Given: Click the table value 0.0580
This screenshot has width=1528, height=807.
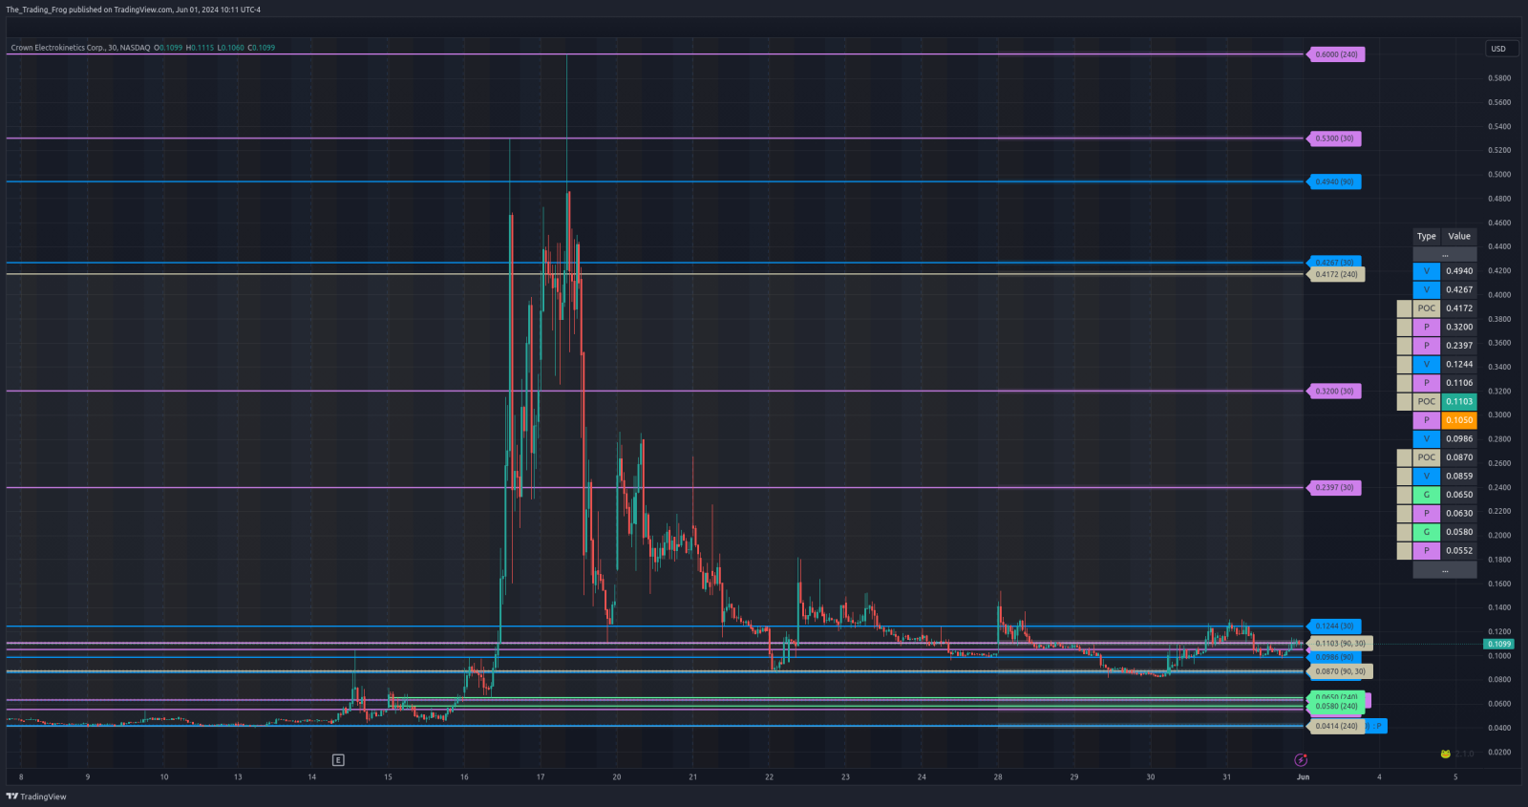Looking at the screenshot, I should click(x=1459, y=532).
